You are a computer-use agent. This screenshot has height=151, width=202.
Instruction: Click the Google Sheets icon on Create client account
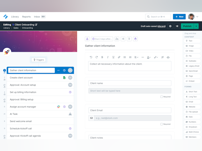click(64, 78)
